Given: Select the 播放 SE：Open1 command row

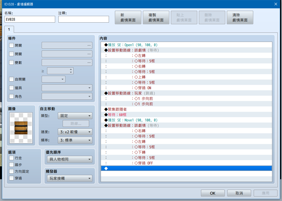Looking at the screenshot, I should pyautogui.click(x=186, y=45).
